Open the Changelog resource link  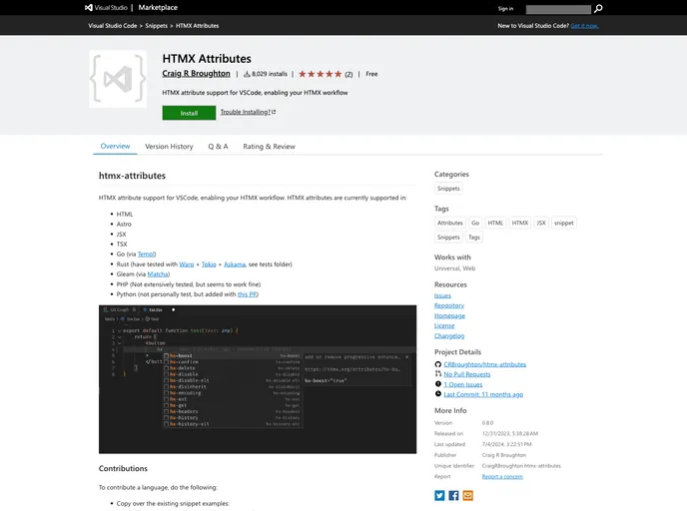449,336
